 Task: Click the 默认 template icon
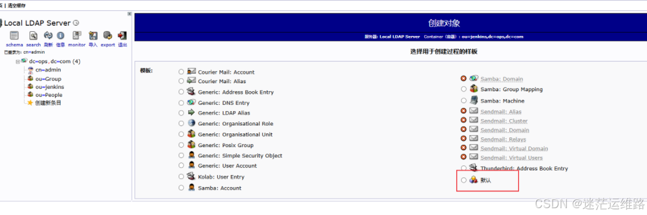pyautogui.click(x=474, y=180)
